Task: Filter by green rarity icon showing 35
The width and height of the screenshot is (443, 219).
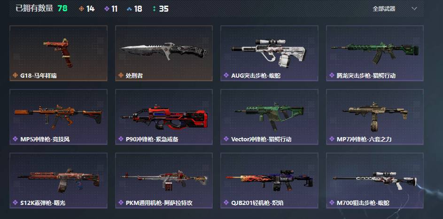Action: point(154,9)
